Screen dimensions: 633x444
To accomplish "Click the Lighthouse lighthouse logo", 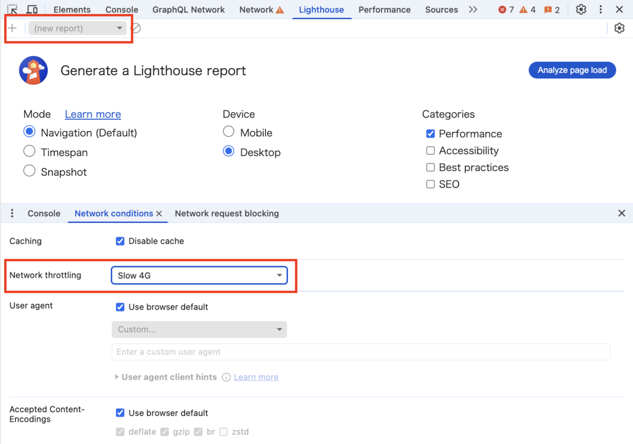I will [x=33, y=70].
